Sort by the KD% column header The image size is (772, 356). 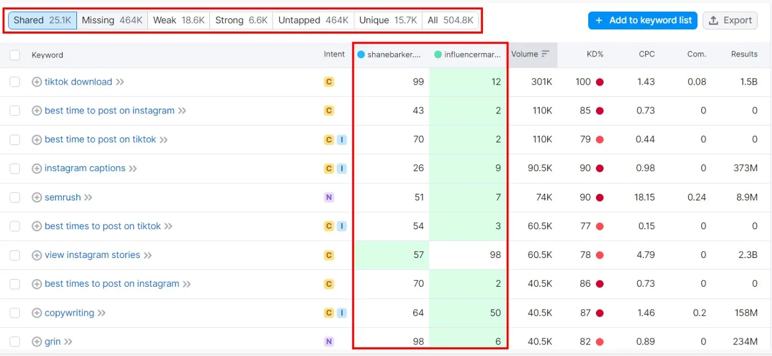pos(595,54)
